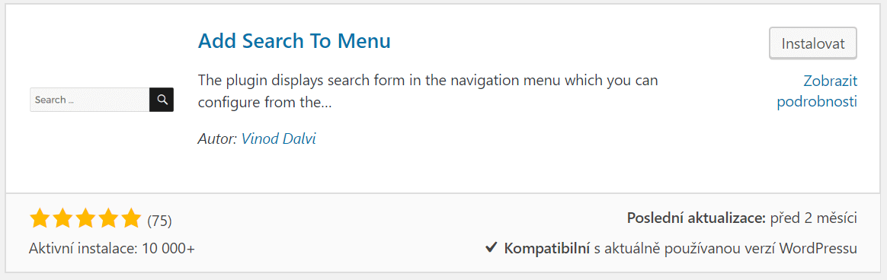Click the plugin description paragraph
Screen dimensions: 887x280
click(x=428, y=91)
